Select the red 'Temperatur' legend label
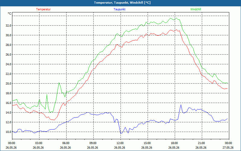 point(43,9)
